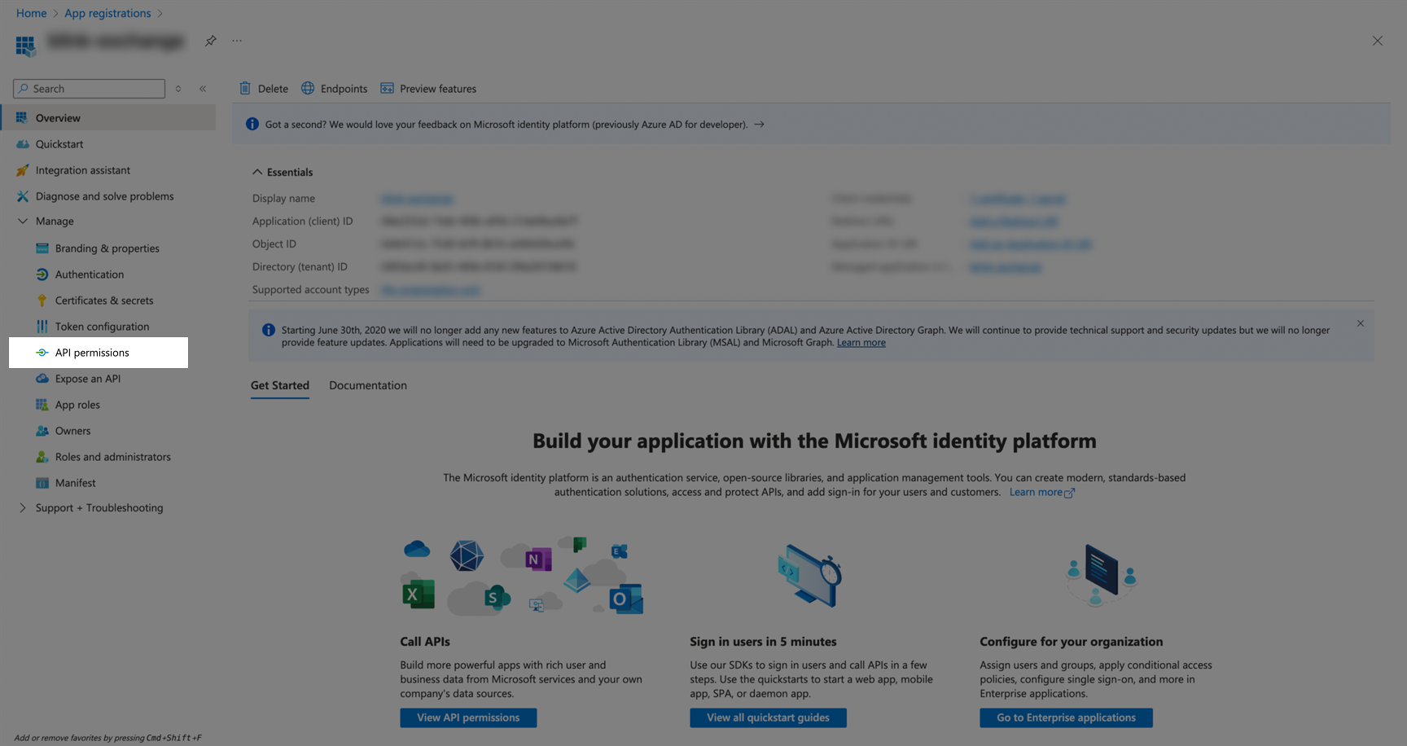Follow the arrow after the feedback message

tap(759, 125)
